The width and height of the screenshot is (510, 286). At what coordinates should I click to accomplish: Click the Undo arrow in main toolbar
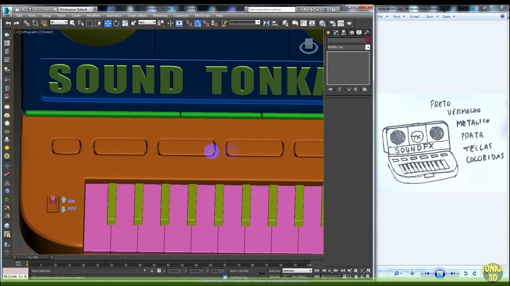click(x=8, y=23)
